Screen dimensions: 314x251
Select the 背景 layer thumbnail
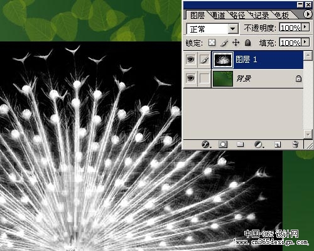(x=223, y=78)
